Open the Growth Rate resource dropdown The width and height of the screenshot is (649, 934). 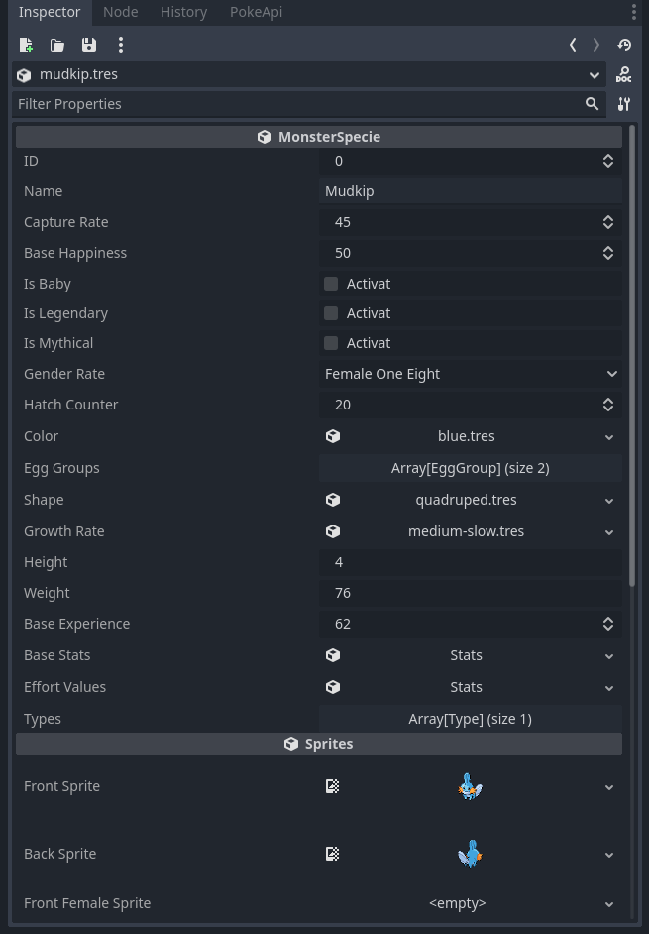point(609,532)
